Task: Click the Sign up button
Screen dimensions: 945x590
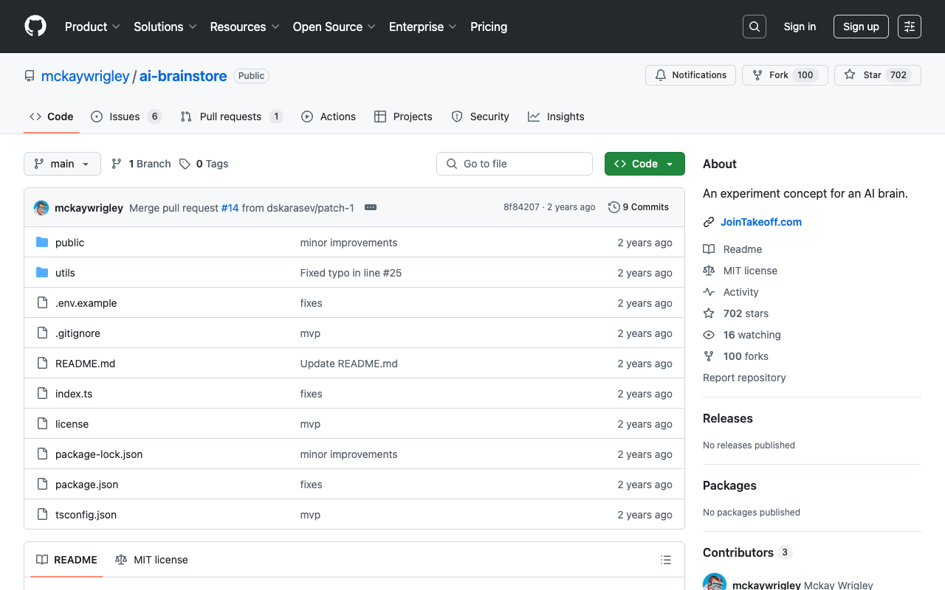Action: click(x=861, y=27)
